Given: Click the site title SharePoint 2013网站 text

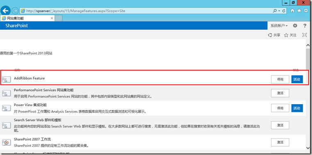Looking at the screenshot, I should coord(26,53).
